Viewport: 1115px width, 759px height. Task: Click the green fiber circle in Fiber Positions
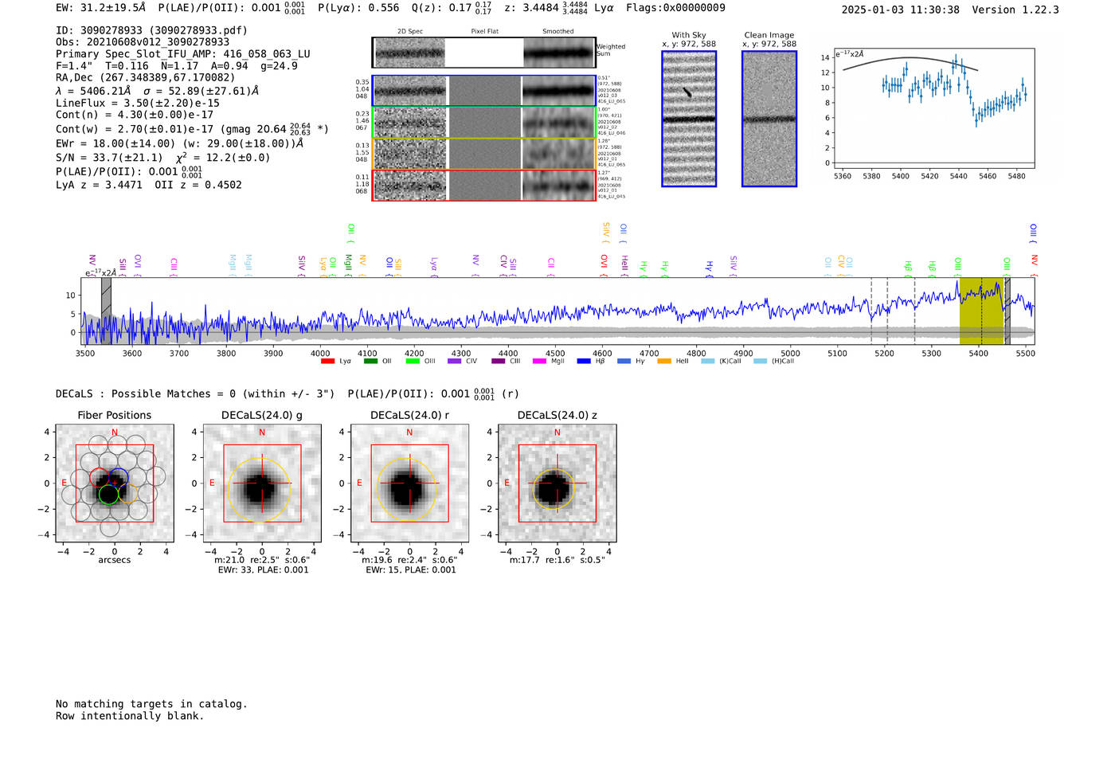tap(108, 494)
